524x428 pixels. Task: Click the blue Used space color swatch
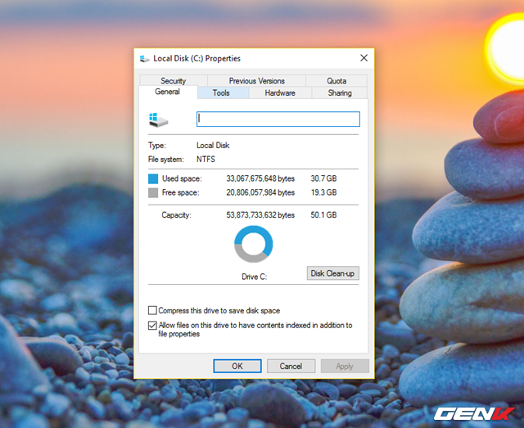[x=153, y=178]
